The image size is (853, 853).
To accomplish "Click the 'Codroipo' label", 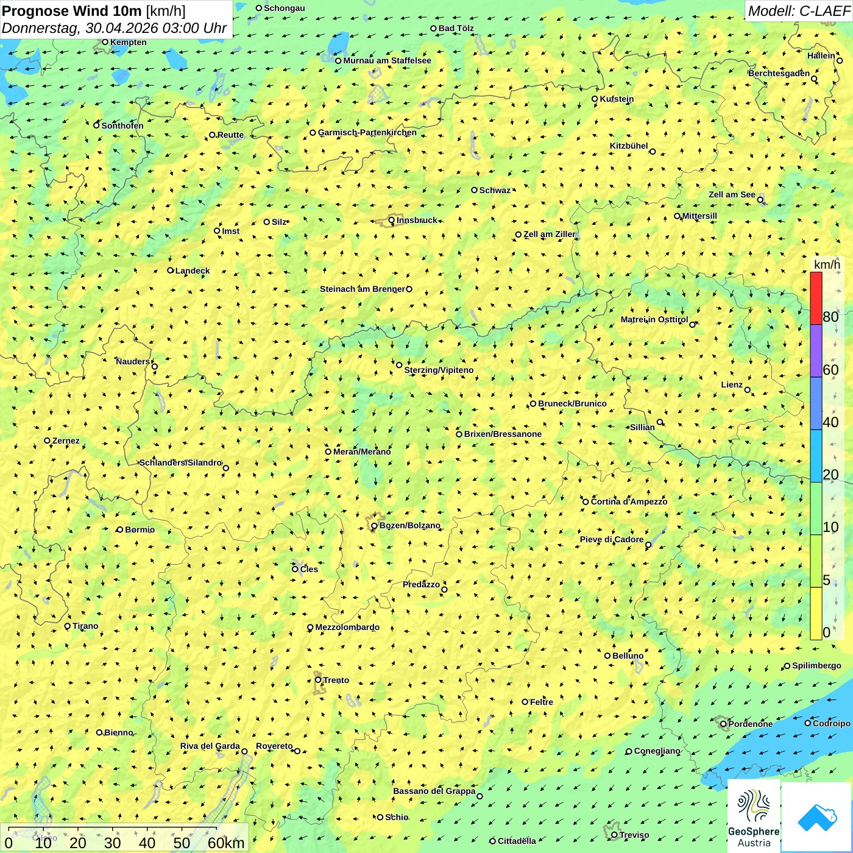I will coord(832,723).
